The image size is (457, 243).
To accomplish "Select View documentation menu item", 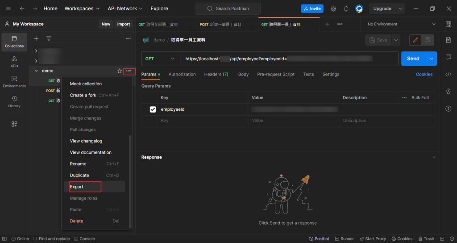I will [x=95, y=152].
